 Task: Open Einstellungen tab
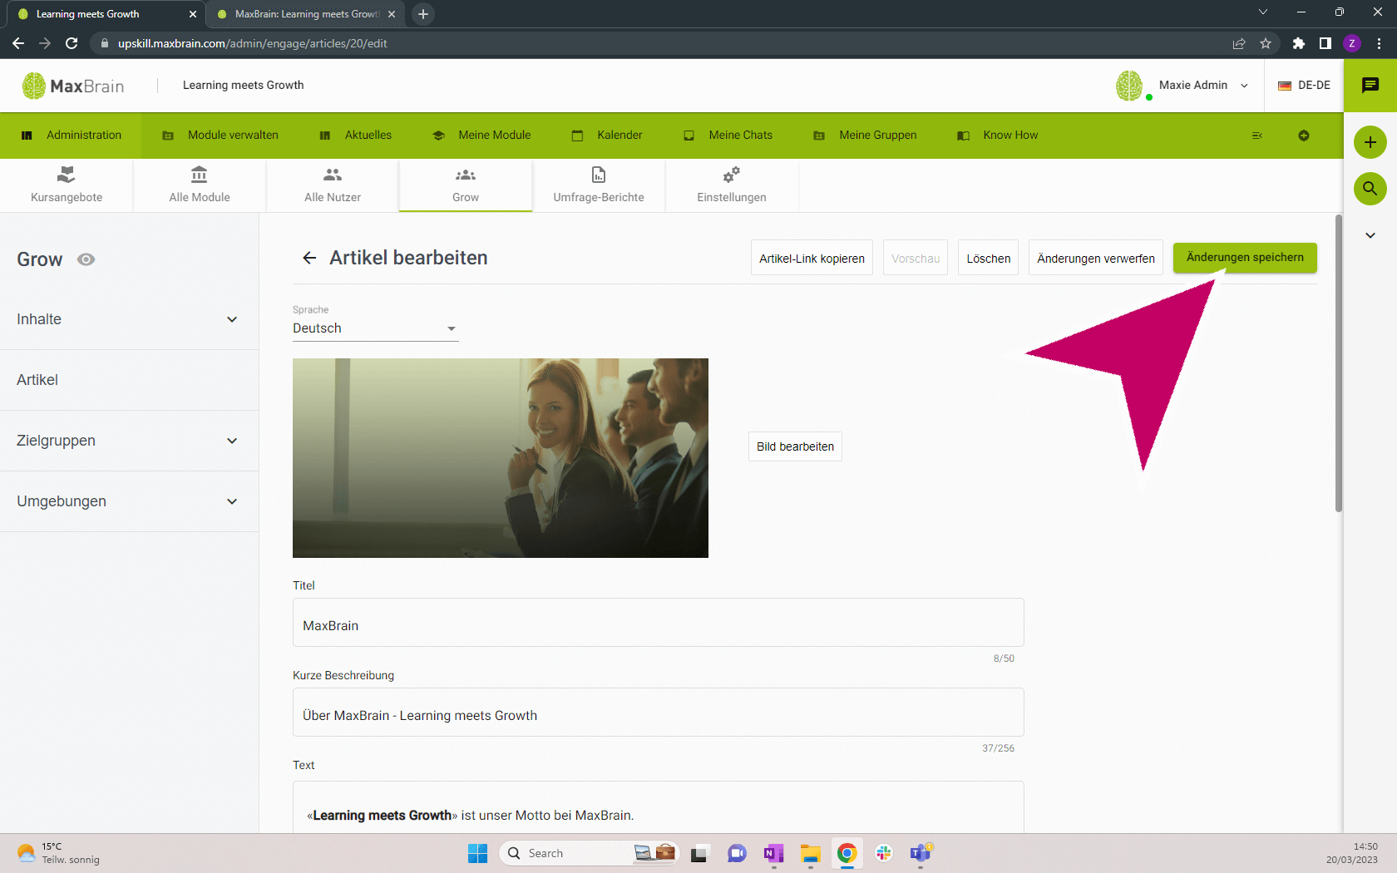coord(732,185)
